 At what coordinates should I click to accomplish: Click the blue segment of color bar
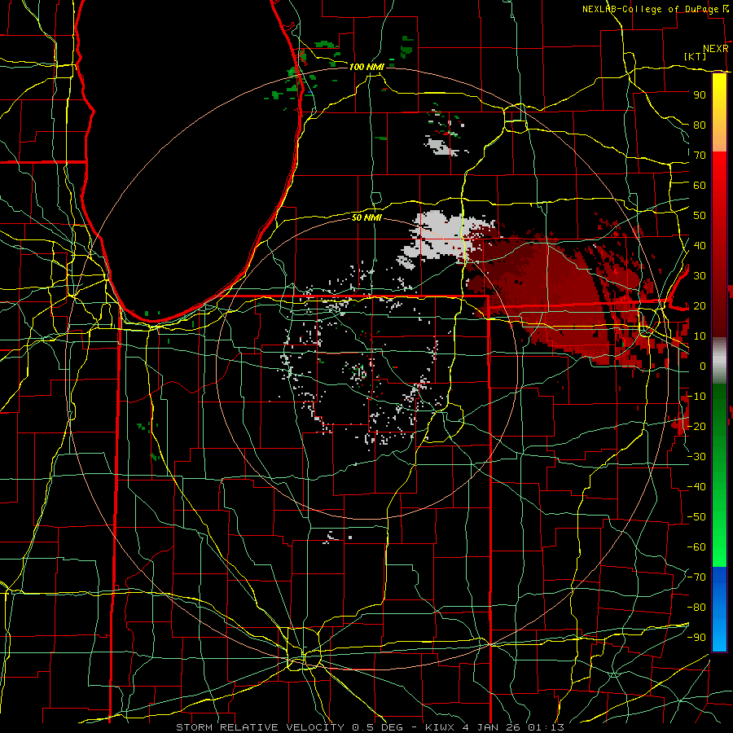click(x=719, y=609)
